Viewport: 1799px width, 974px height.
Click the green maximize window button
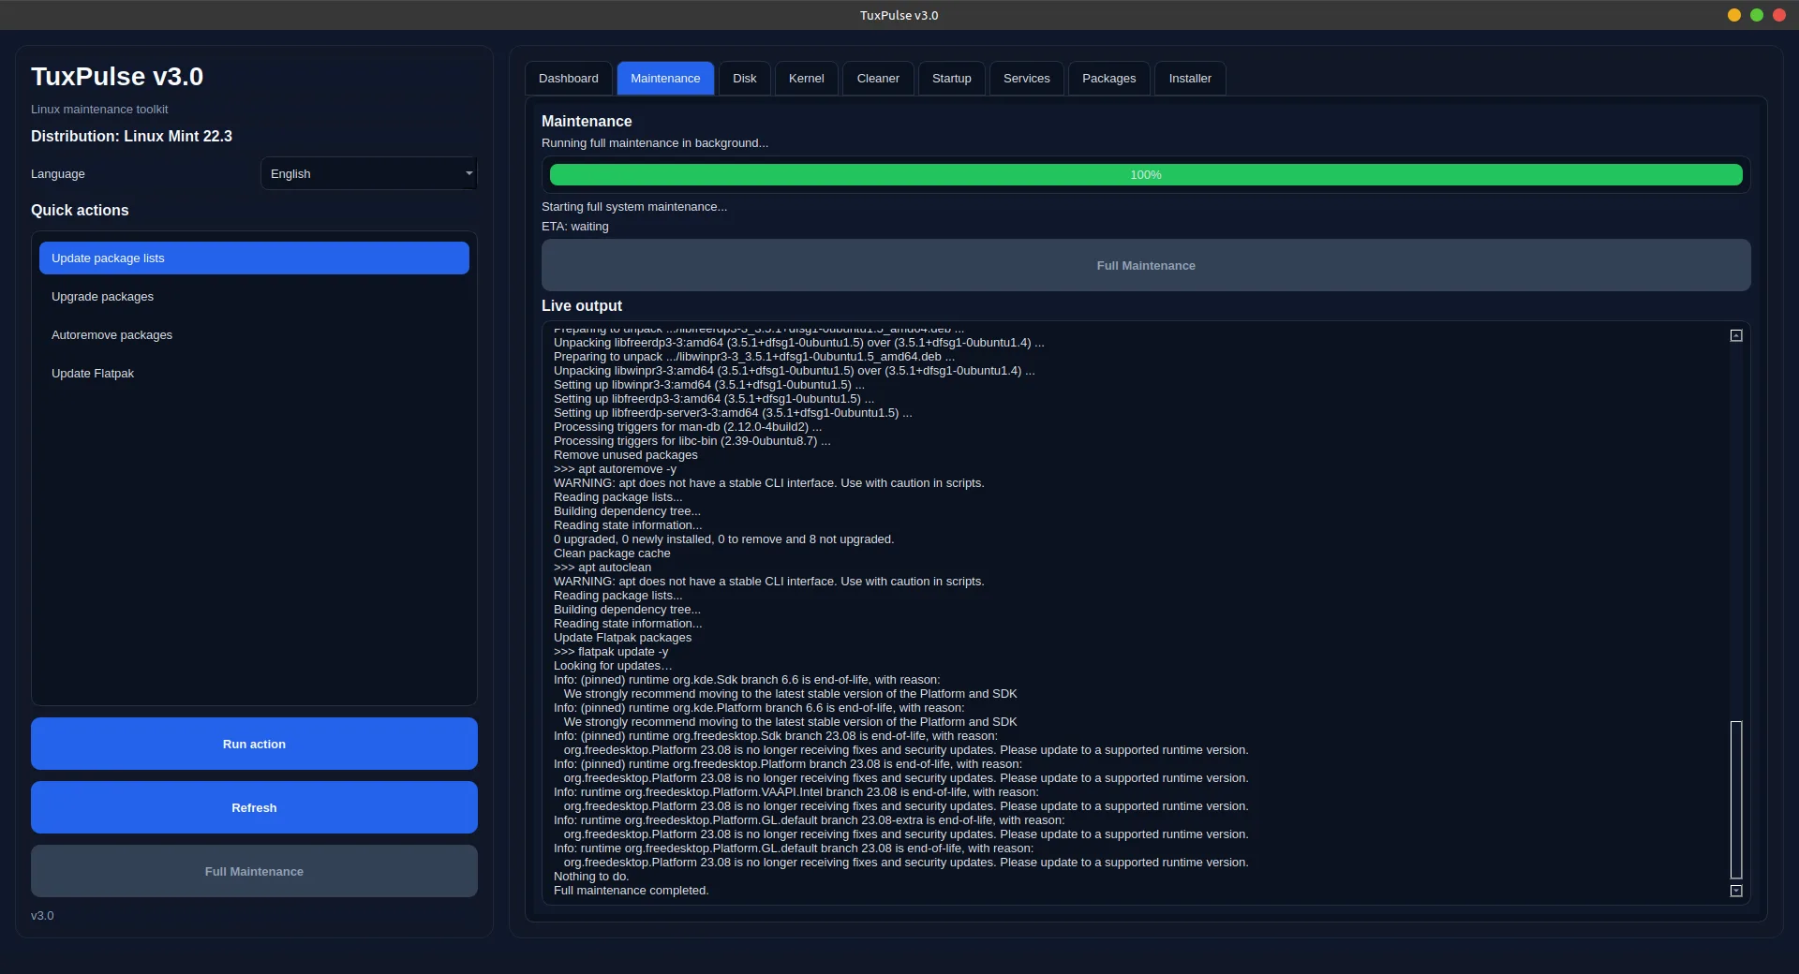(x=1757, y=15)
